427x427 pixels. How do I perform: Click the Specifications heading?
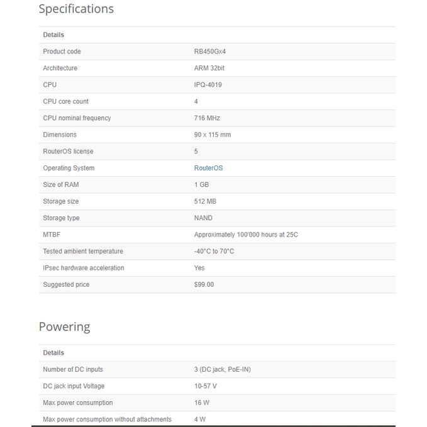(76, 9)
